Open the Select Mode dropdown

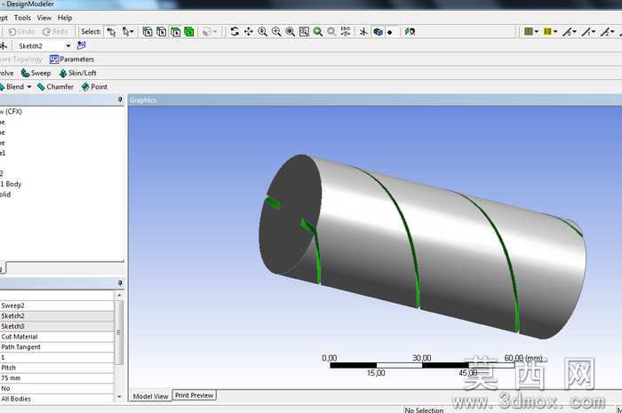coord(128,32)
